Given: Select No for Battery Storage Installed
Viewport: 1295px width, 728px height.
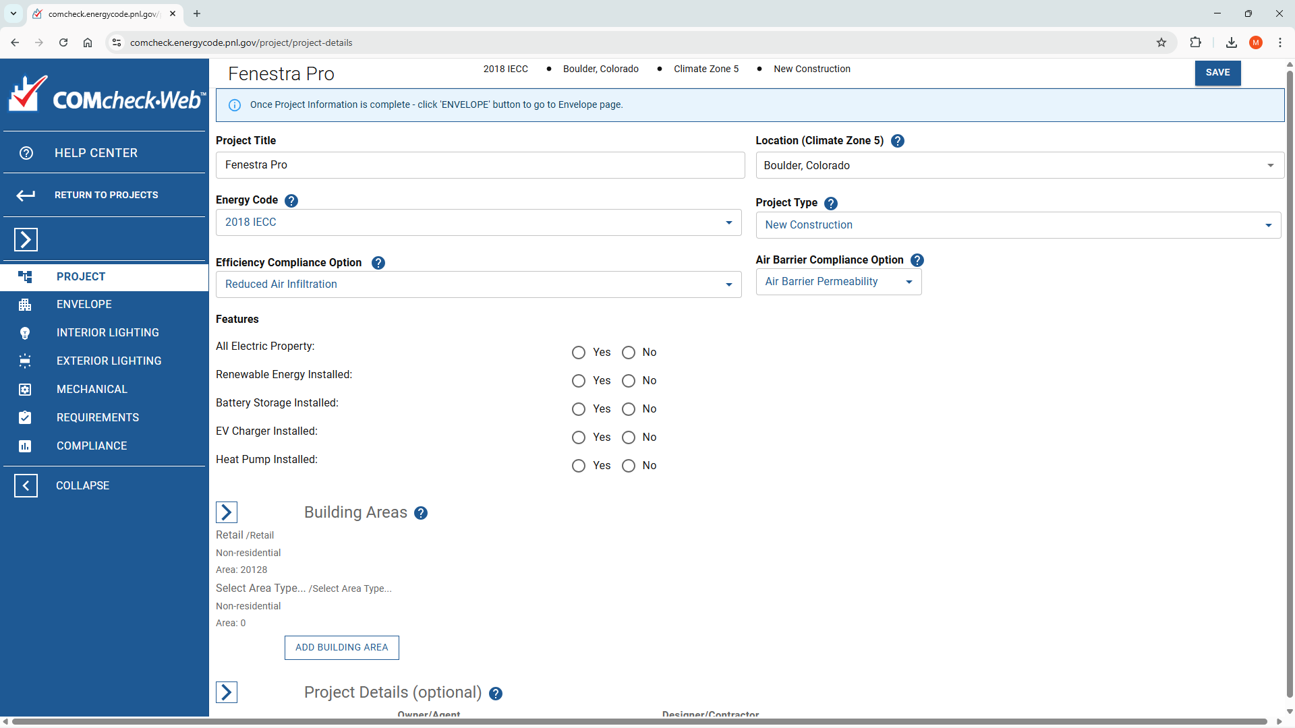Looking at the screenshot, I should tap(629, 409).
